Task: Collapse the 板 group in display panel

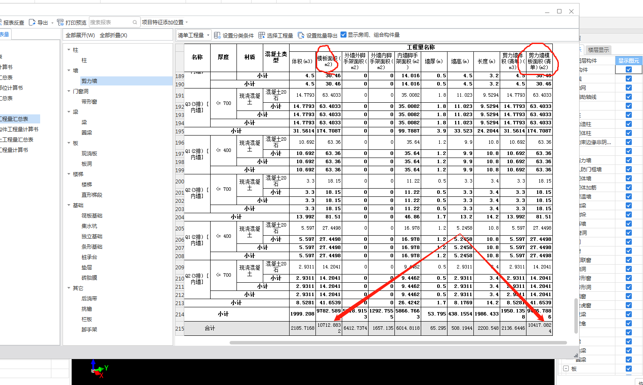Action: [566, 369]
